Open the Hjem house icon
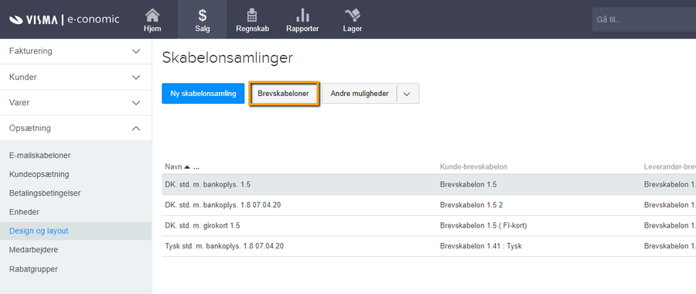 [152, 15]
